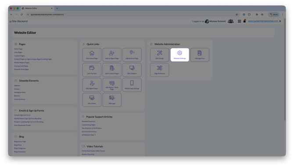Open the Edit Agent Pages tile
Image resolution: width=294 pixels, height=167 pixels.
coord(92,85)
